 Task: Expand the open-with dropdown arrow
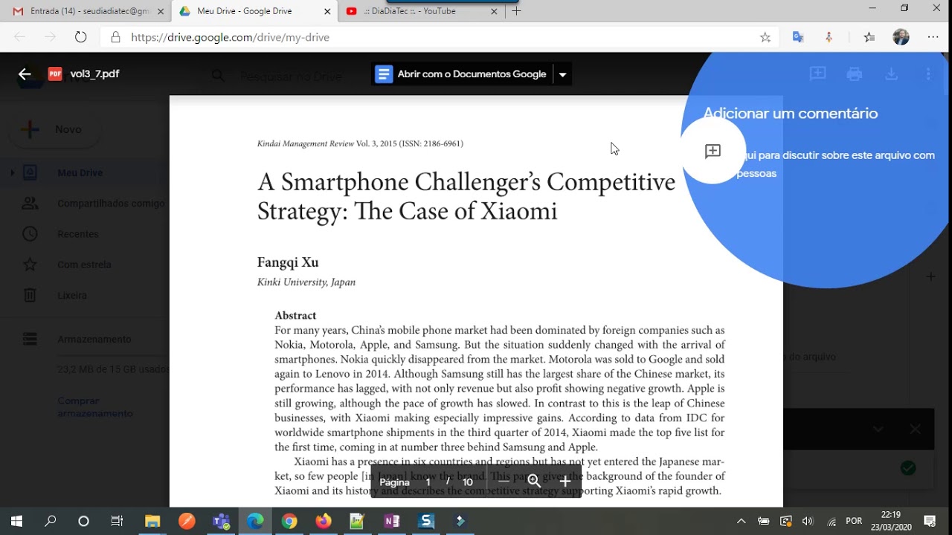click(x=563, y=74)
